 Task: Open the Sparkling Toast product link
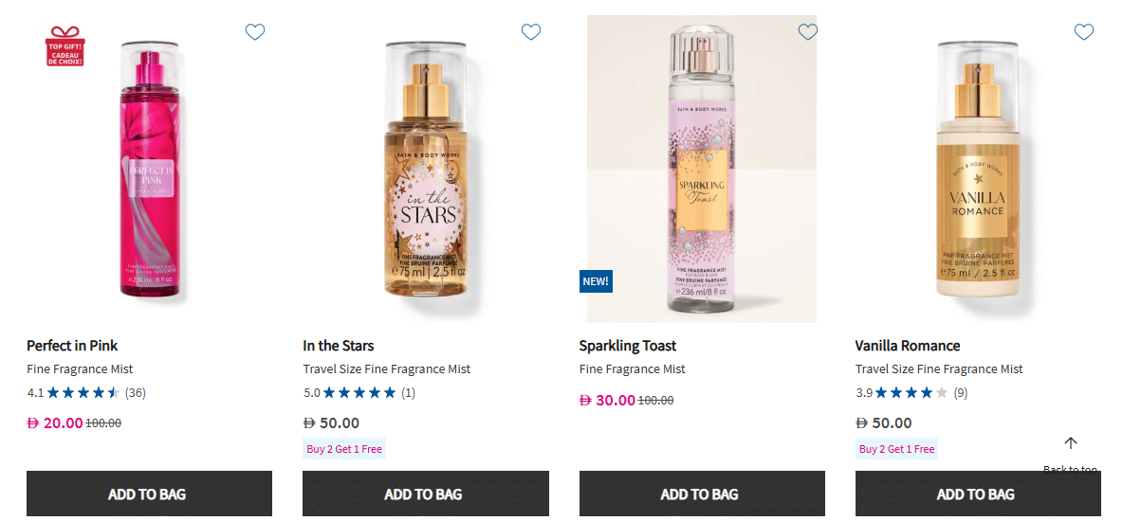628,346
